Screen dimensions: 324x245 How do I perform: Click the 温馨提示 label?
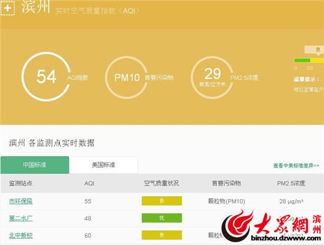[306, 79]
